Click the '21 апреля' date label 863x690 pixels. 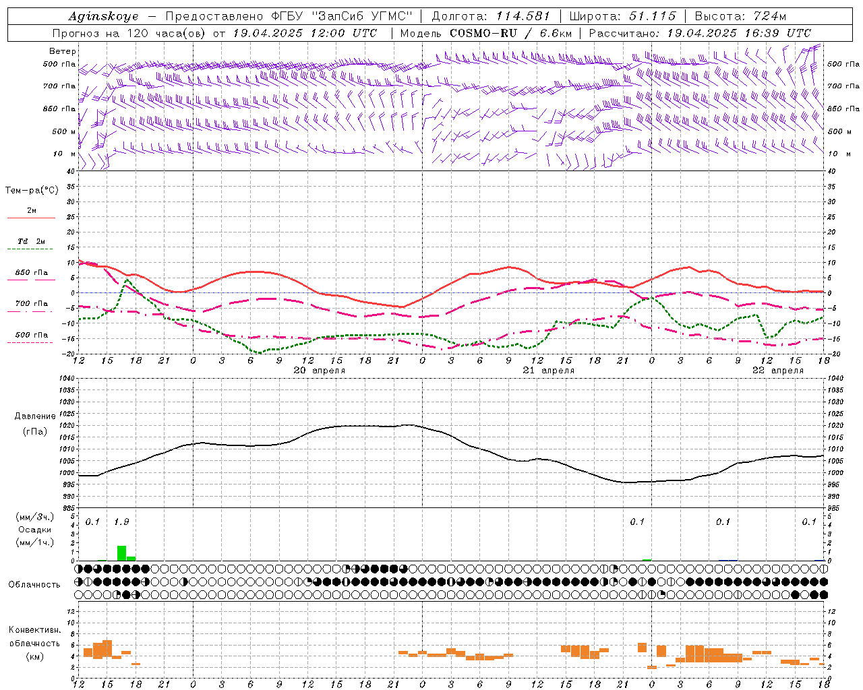click(549, 371)
